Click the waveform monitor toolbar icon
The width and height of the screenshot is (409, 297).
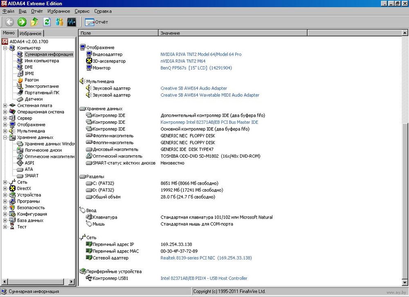[72, 22]
